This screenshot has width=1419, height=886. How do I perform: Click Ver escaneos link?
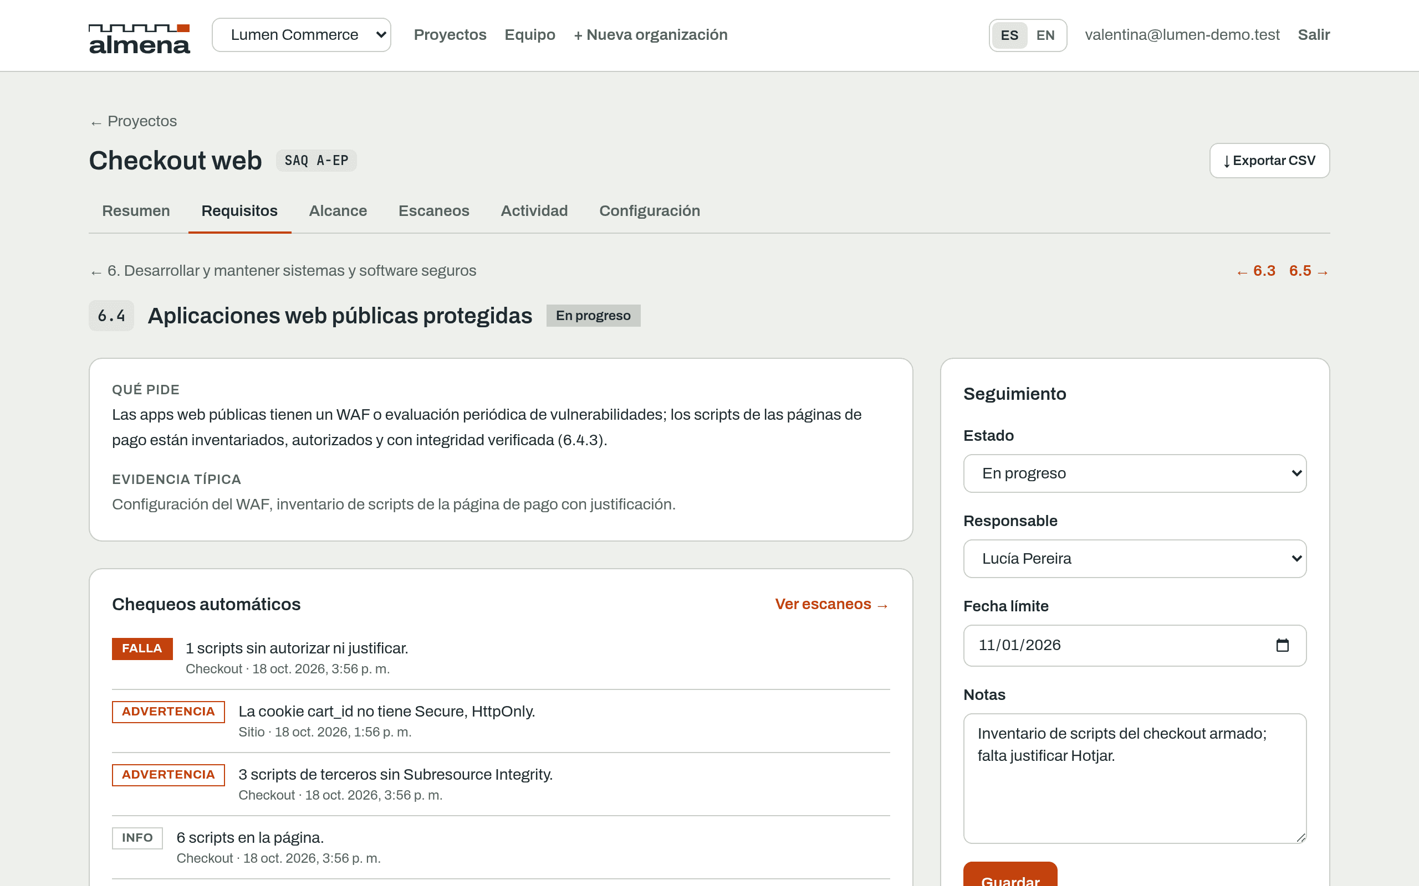[x=832, y=604]
